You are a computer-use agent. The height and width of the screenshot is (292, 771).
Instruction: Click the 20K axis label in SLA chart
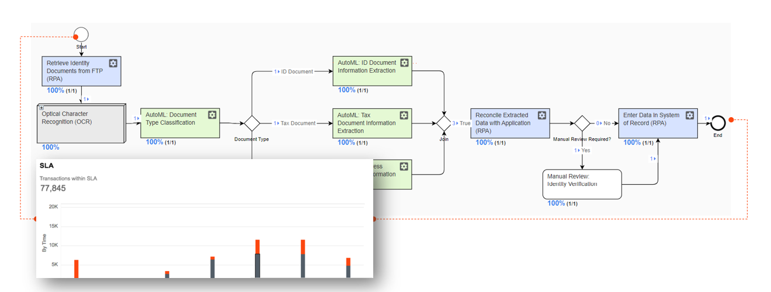pyautogui.click(x=53, y=207)
